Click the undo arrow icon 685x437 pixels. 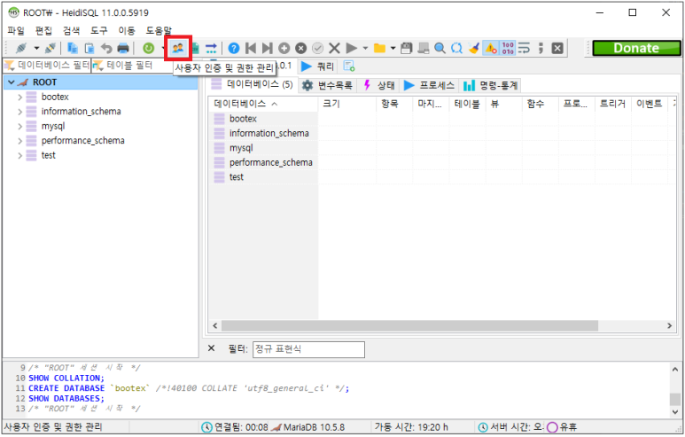tap(106, 48)
